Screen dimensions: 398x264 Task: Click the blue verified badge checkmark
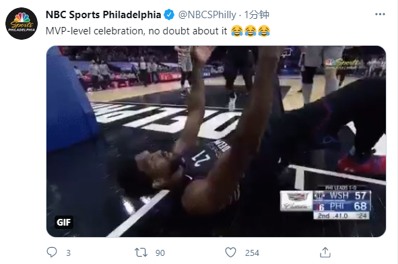click(169, 15)
